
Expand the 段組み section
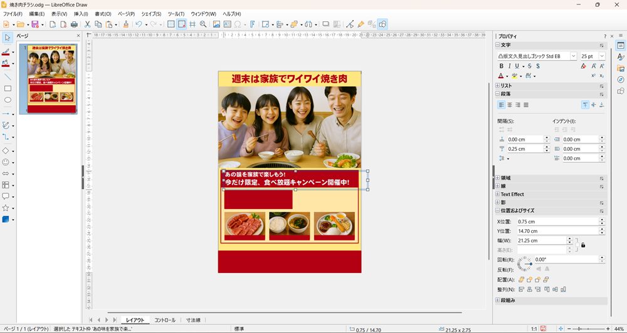[497, 300]
